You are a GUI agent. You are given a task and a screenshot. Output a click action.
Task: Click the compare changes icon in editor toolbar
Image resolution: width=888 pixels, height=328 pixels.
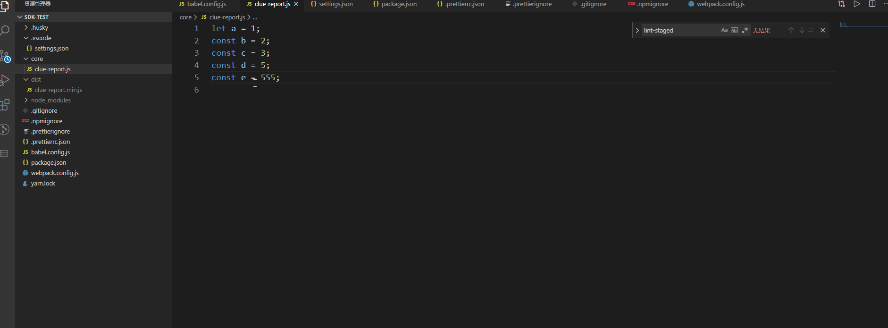841,4
